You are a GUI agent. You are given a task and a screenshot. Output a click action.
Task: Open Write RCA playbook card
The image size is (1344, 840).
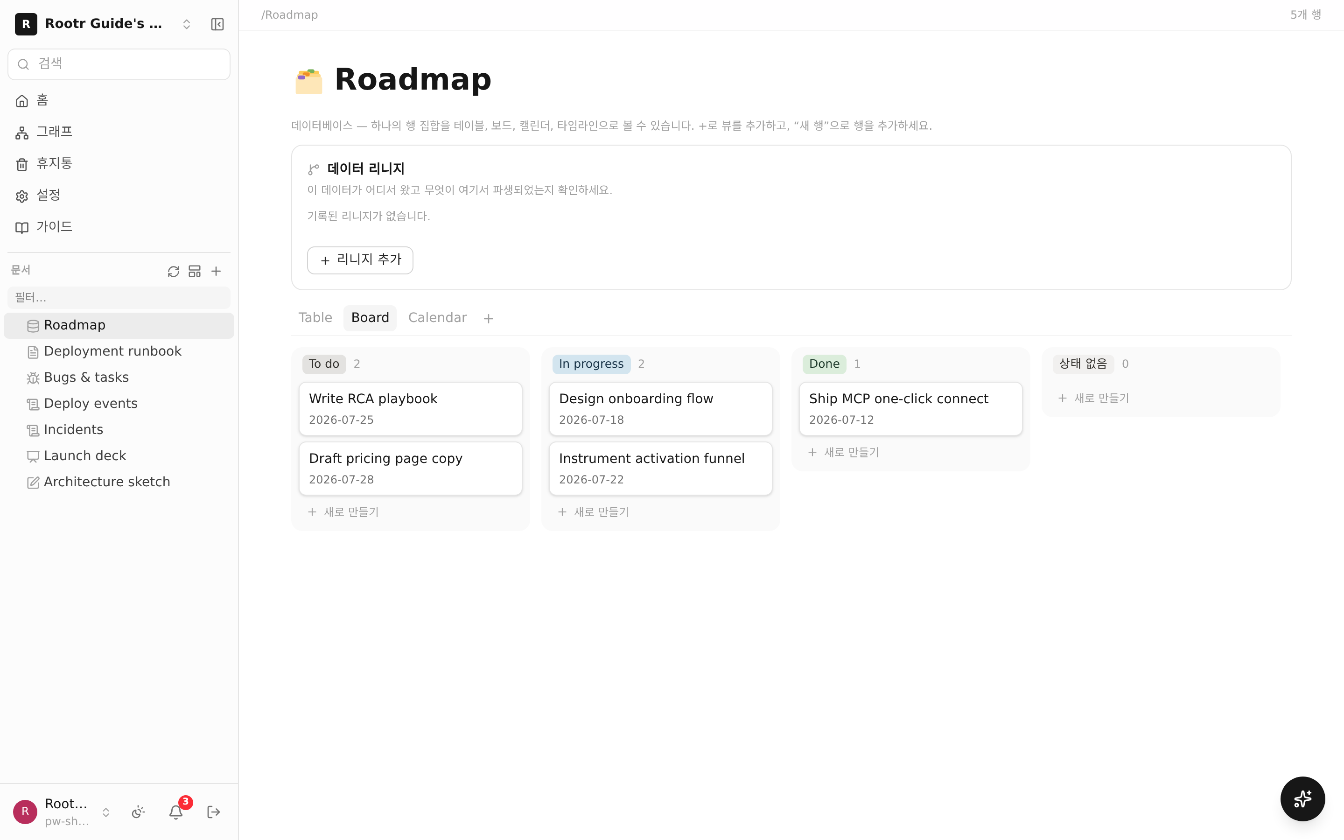(410, 409)
